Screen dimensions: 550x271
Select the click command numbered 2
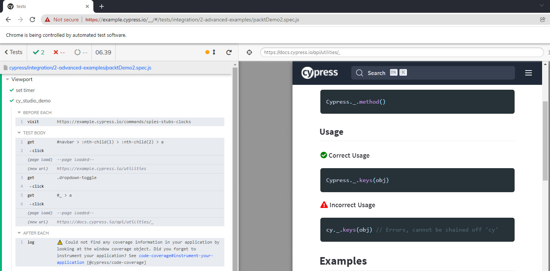point(120,151)
